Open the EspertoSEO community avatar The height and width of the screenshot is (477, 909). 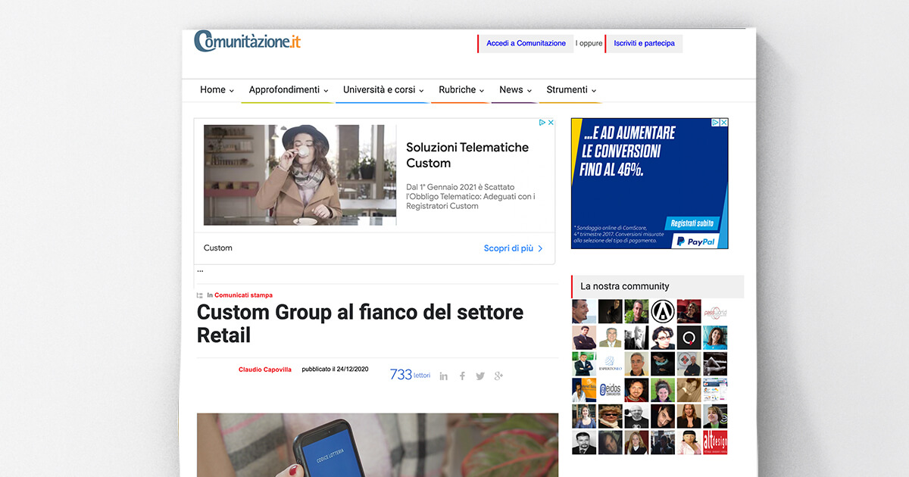coord(611,364)
